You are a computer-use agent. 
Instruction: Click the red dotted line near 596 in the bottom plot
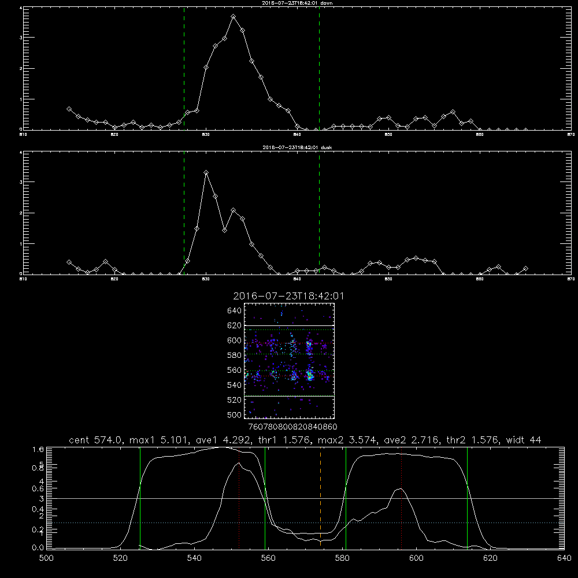click(x=401, y=498)
